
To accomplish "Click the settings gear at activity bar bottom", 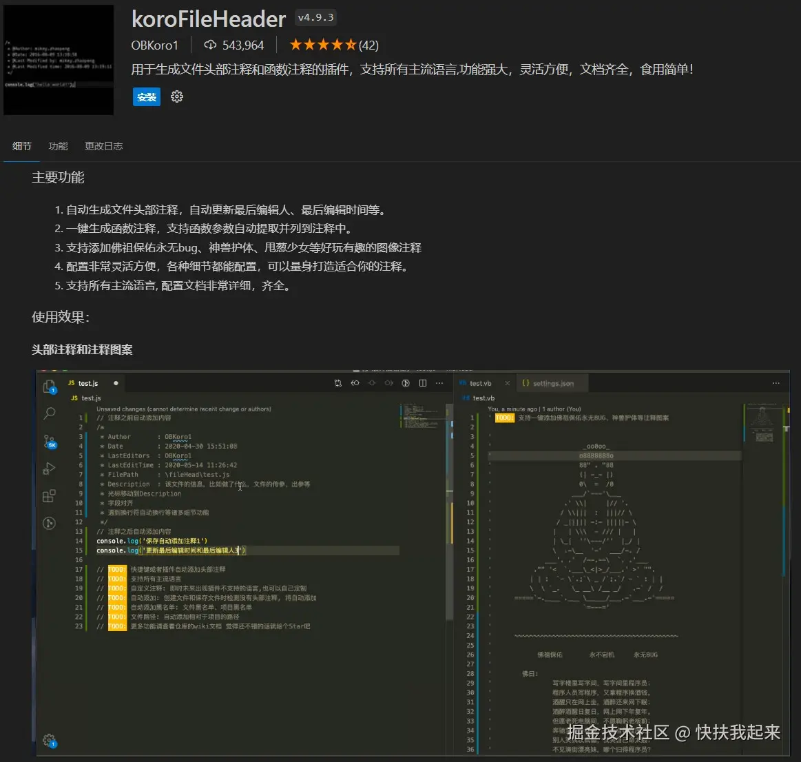I will [50, 740].
